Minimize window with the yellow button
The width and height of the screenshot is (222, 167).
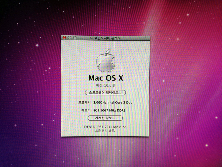pos(70,38)
